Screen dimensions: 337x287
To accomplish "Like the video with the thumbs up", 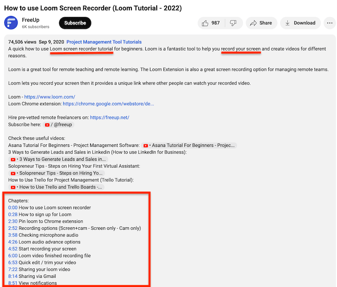I will (x=206, y=23).
